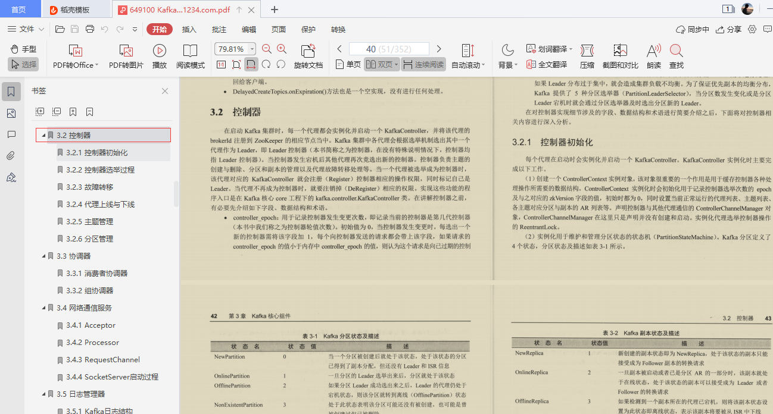Open 全文翻译 full-text translation
The height and width of the screenshot is (414, 773).
tap(547, 64)
